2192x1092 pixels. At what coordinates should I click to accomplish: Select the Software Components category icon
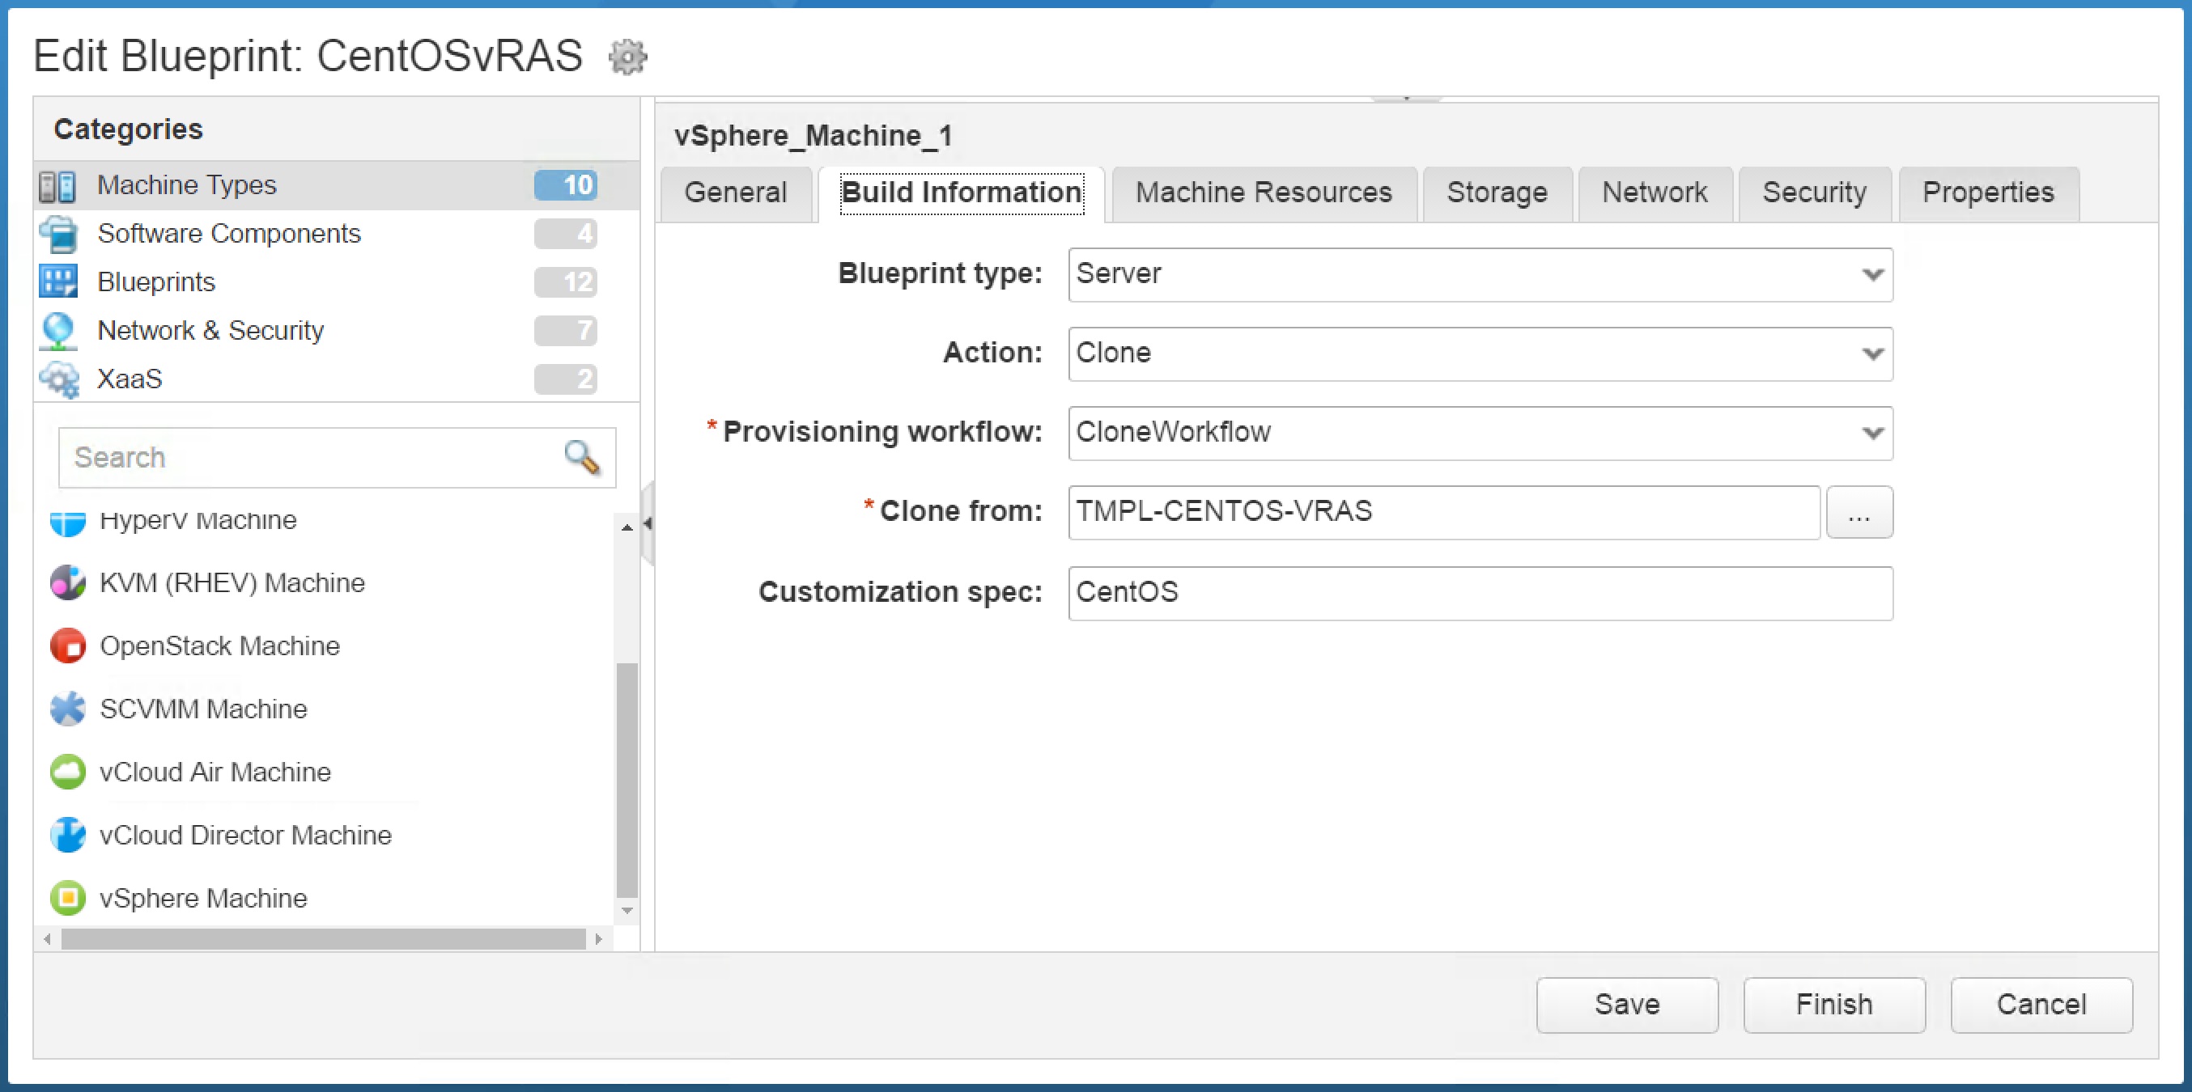pos(57,234)
